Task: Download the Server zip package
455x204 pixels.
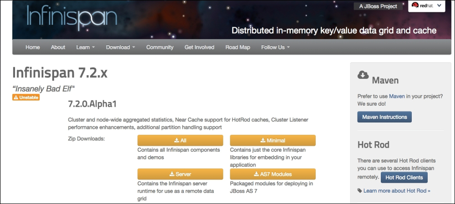Action: 180,174
